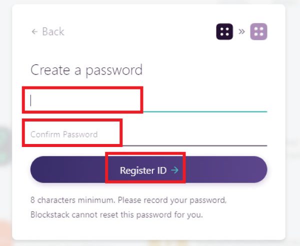
Task: Click the light purple four-dot icon
Action: click(x=258, y=31)
